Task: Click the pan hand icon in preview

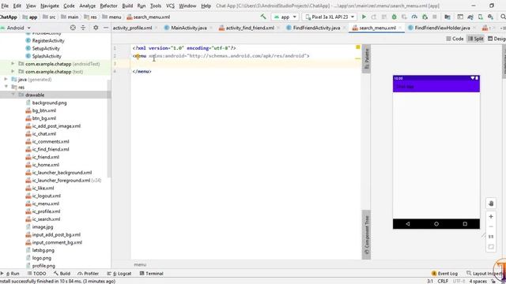Action: [491, 204]
